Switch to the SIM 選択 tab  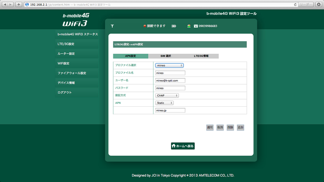click(166, 56)
